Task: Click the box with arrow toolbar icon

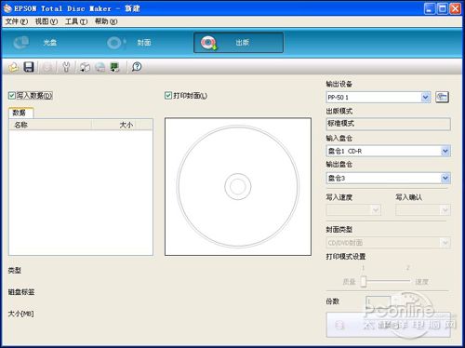Action: pos(85,67)
